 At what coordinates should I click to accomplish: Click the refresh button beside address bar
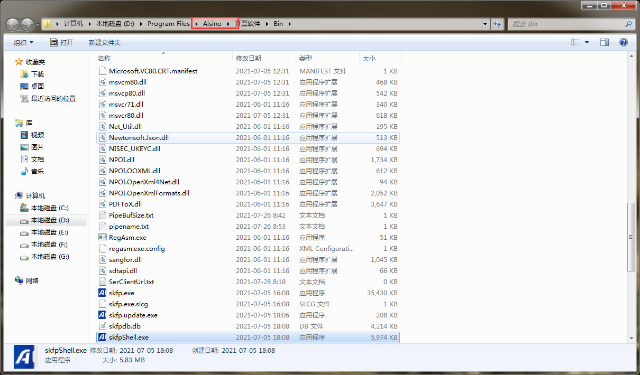pyautogui.click(x=497, y=24)
